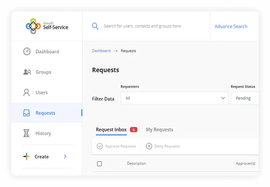This screenshot has width=270, height=187.
Task: Tick the select-all checkbox in table header
Action: pyautogui.click(x=100, y=164)
